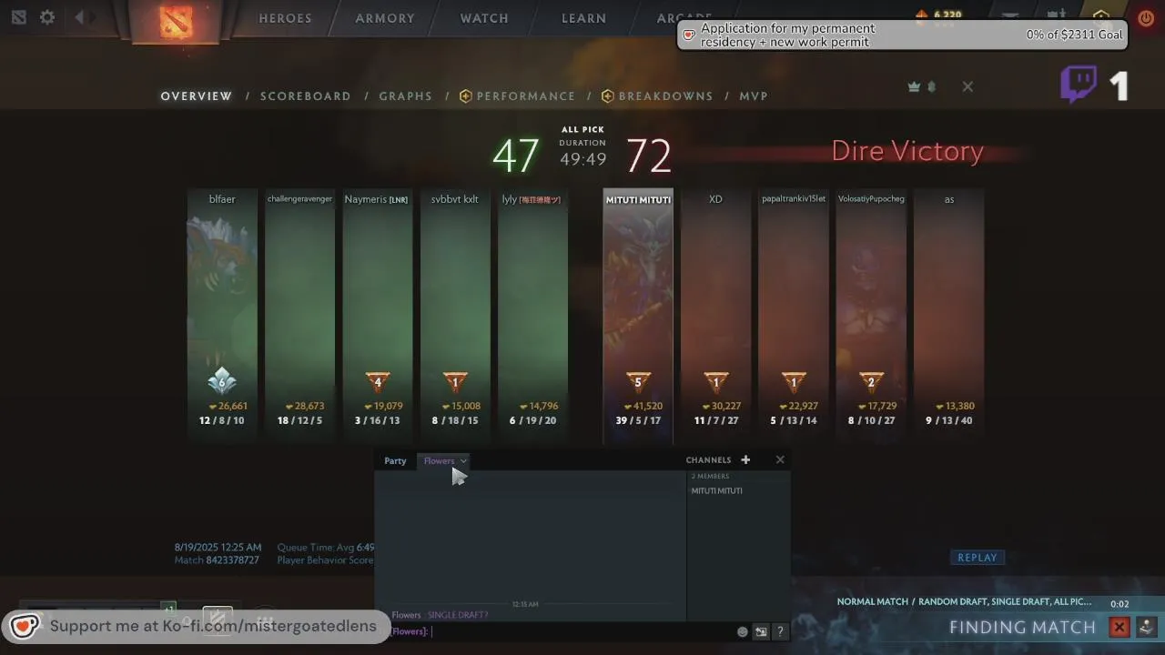The height and width of the screenshot is (655, 1165).
Task: Click the Ko-fi cup icon
Action: pos(25,625)
